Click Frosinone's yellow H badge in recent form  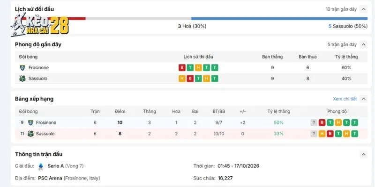click(198, 68)
